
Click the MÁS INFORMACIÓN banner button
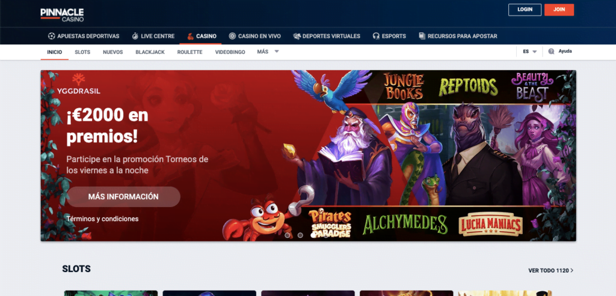coord(123,196)
